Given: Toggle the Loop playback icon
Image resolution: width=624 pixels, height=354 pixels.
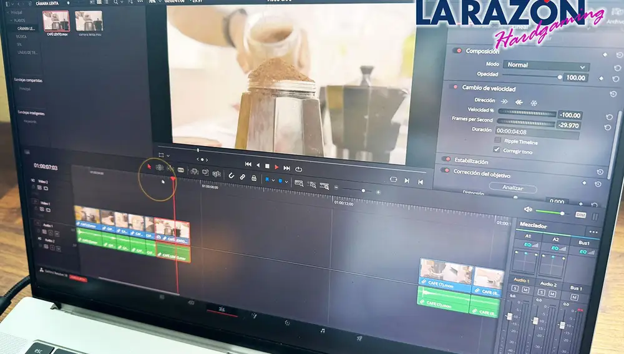Looking at the screenshot, I should (298, 169).
